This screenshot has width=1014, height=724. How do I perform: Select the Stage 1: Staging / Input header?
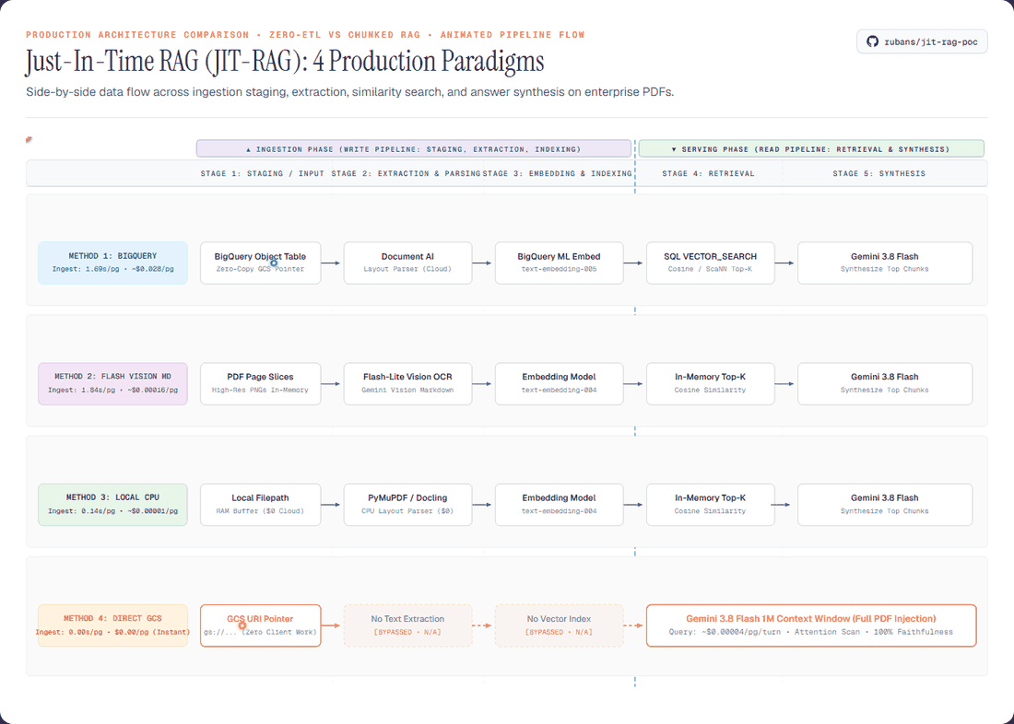262,173
